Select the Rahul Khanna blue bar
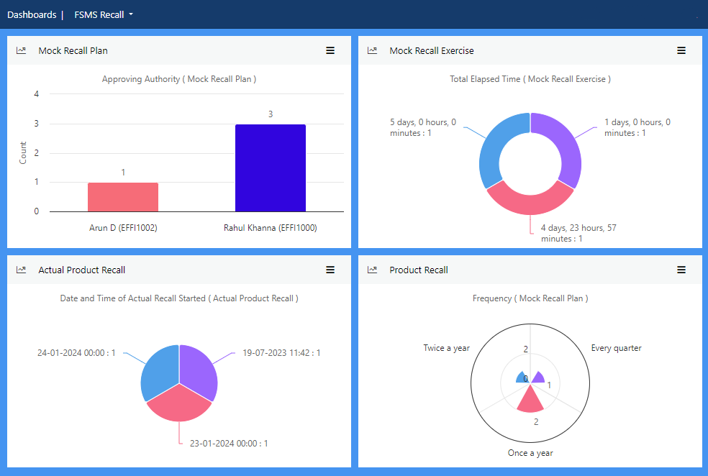Screen dimensions: 708x476 (x=270, y=168)
